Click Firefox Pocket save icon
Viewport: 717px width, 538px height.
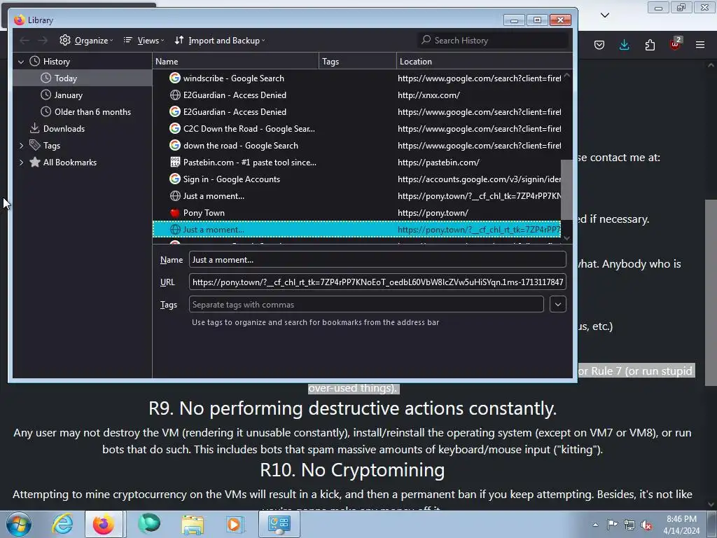pos(599,45)
